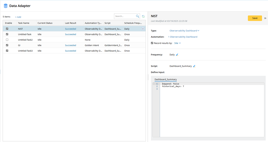Select the Dashboard_Summary input tab
The image size is (268, 142).
[165, 79]
